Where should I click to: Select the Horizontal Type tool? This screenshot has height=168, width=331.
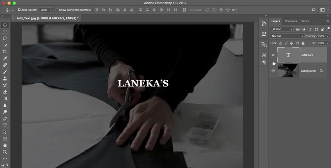coord(5,125)
